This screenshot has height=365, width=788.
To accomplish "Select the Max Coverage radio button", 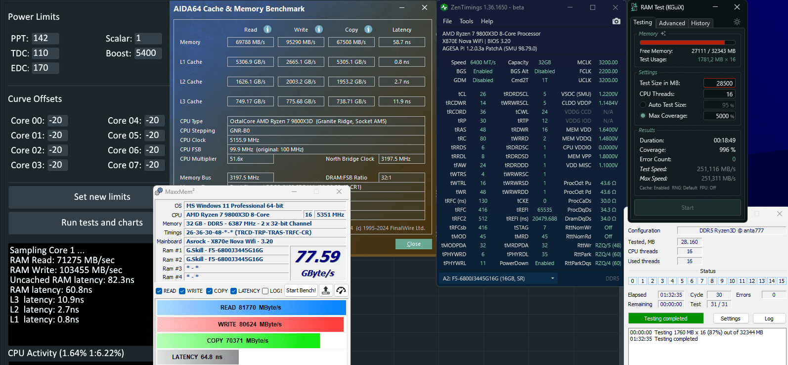I will (x=643, y=116).
